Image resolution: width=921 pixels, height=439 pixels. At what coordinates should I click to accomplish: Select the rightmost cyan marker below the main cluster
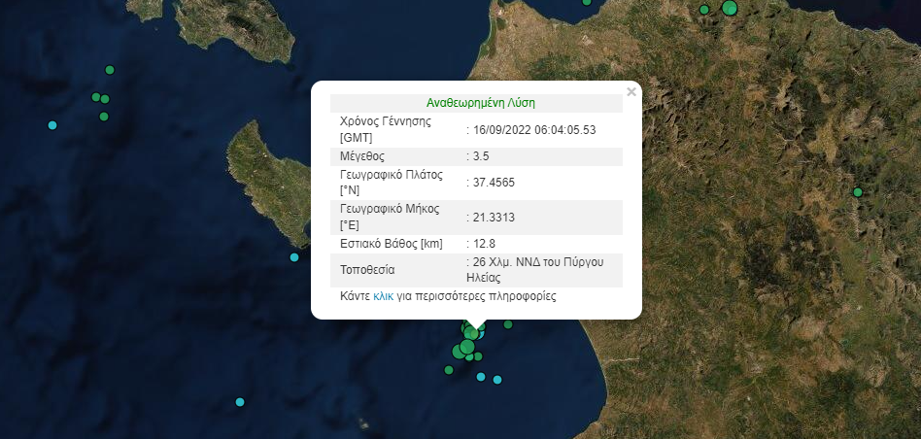[498, 380]
